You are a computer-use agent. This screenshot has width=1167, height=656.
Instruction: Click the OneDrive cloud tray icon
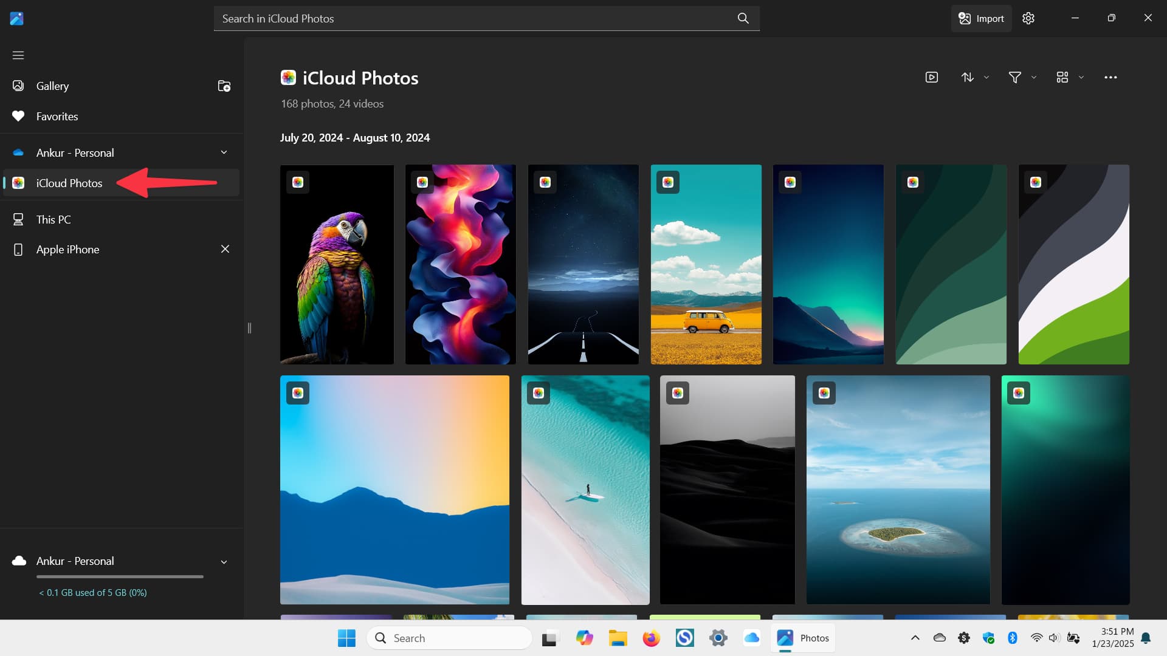tap(940, 638)
